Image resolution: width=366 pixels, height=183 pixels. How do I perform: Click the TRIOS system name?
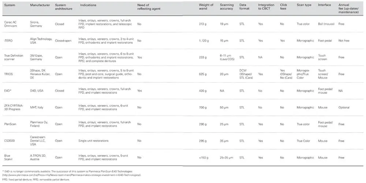(x=8, y=74)
